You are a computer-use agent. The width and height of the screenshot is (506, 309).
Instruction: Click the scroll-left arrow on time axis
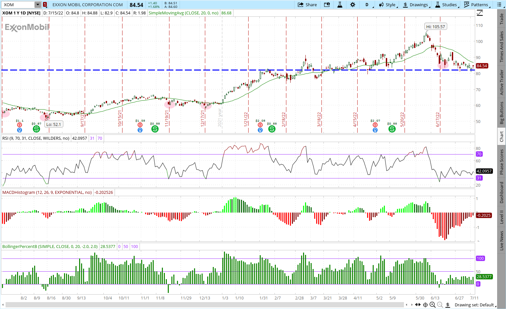pos(407,305)
